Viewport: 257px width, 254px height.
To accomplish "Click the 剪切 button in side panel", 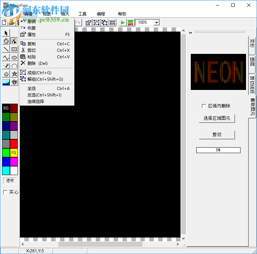I will point(217,135).
